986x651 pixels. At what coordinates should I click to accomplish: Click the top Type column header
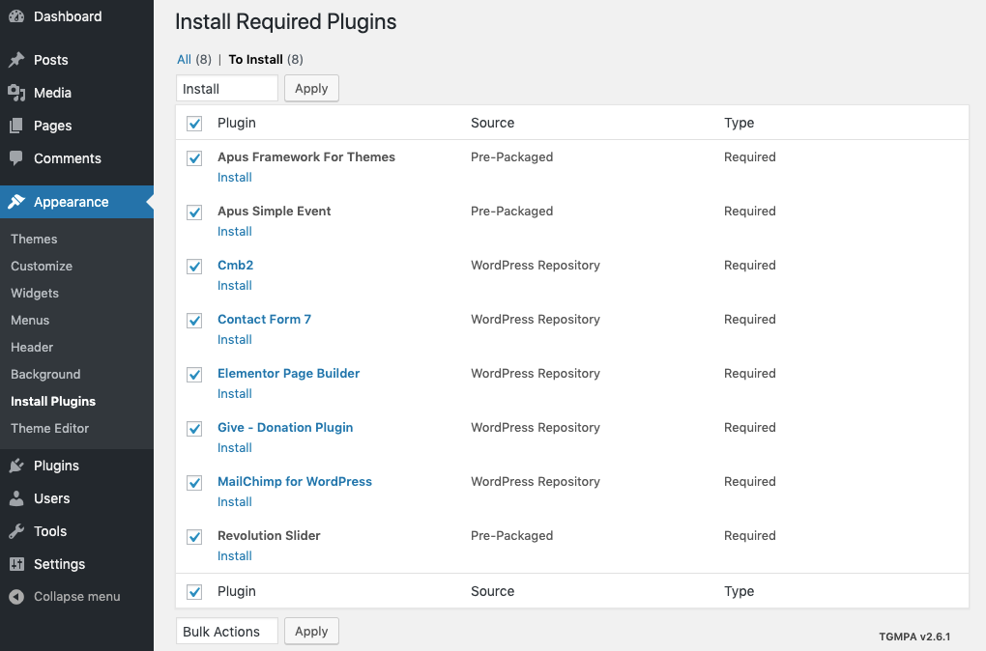[739, 123]
